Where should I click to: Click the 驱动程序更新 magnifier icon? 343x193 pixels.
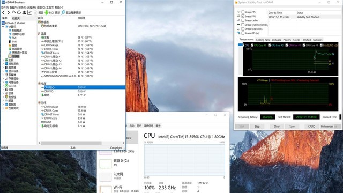[x=63, y=12]
